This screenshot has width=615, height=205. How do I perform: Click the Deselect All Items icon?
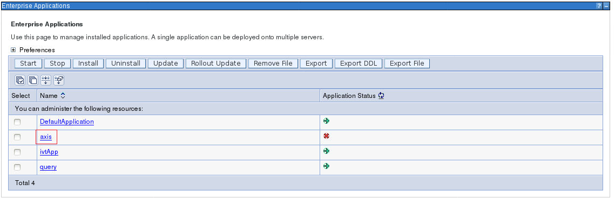(33, 80)
